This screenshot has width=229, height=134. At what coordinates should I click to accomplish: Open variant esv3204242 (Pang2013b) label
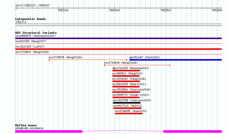[129, 79]
